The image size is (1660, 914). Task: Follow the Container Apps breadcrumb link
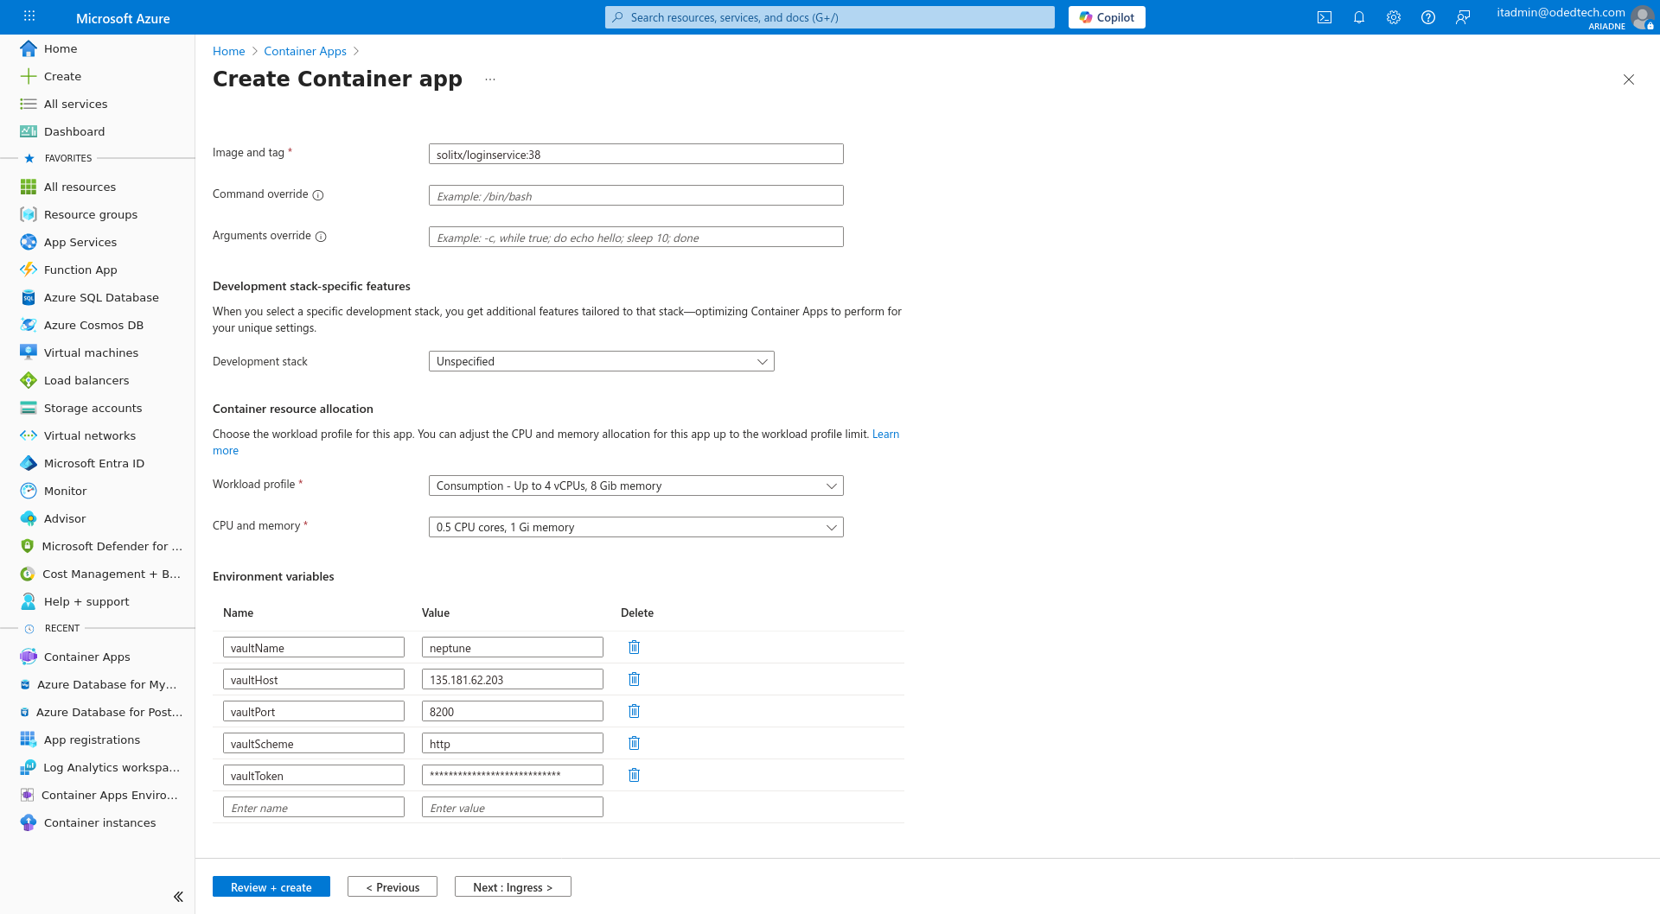click(305, 51)
